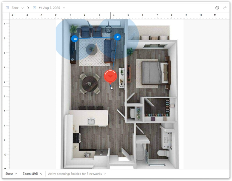
Task: Open Active scanning networks selector
Action: tap(77, 174)
